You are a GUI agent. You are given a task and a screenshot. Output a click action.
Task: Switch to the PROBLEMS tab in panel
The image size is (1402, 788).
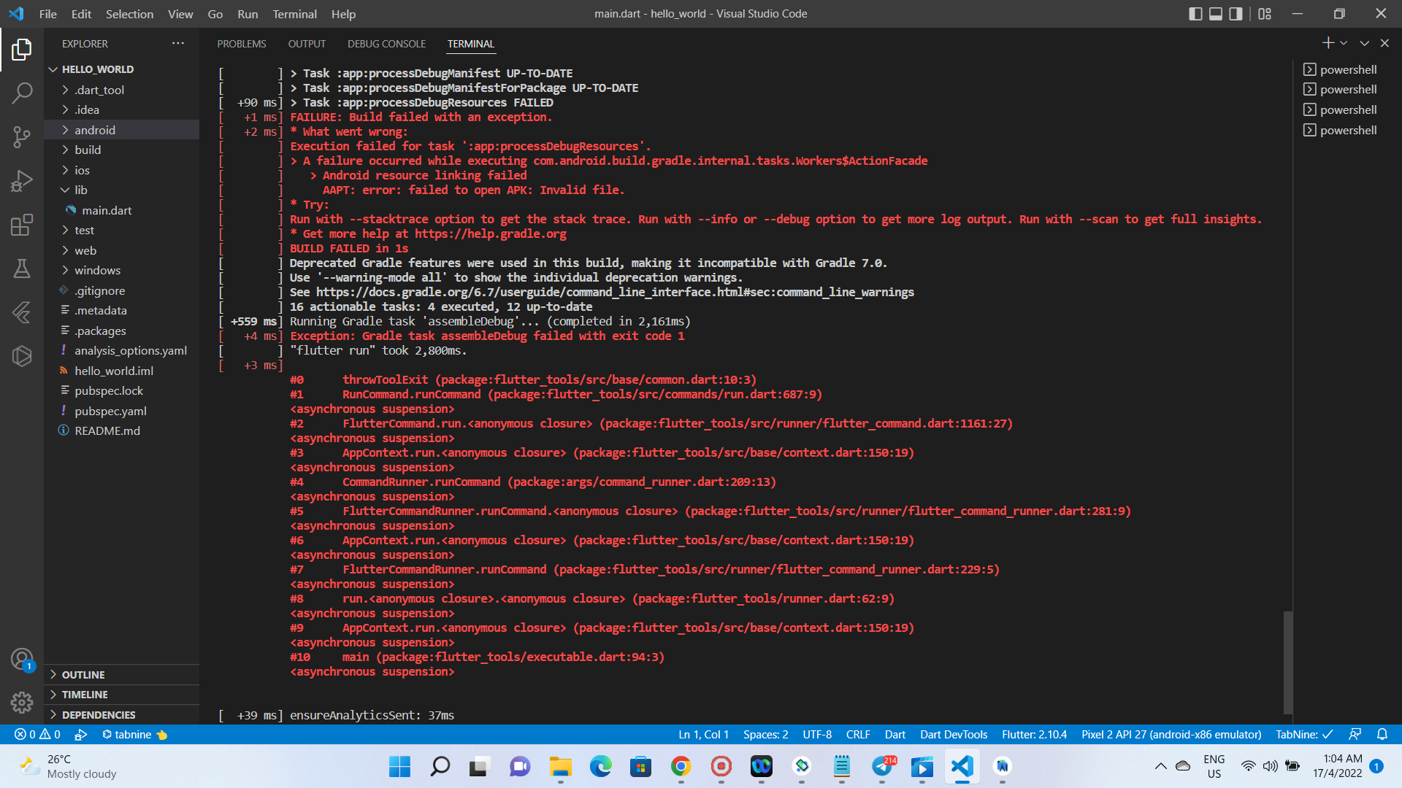[241, 43]
